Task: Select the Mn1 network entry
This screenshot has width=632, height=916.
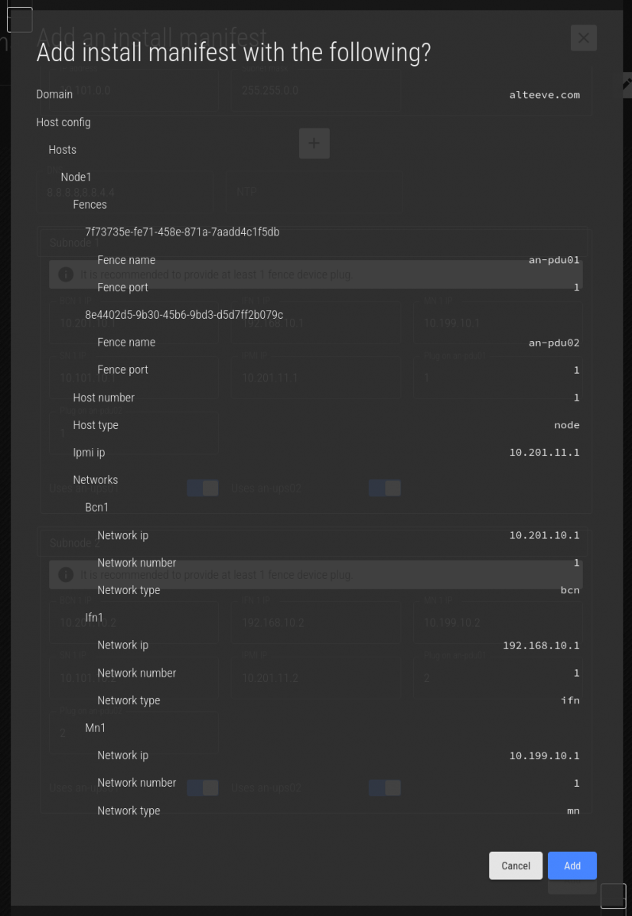Action: coord(95,727)
